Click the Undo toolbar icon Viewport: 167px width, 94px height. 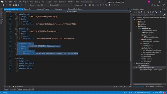[22, 5]
